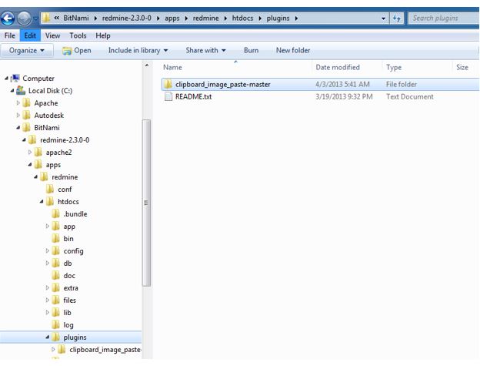Click the Search plugins input field
This screenshot has height=366, width=480.
coord(443,18)
